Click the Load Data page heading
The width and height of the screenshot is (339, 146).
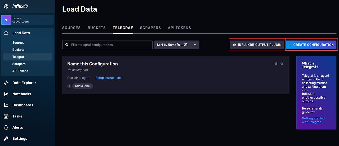coord(79,9)
